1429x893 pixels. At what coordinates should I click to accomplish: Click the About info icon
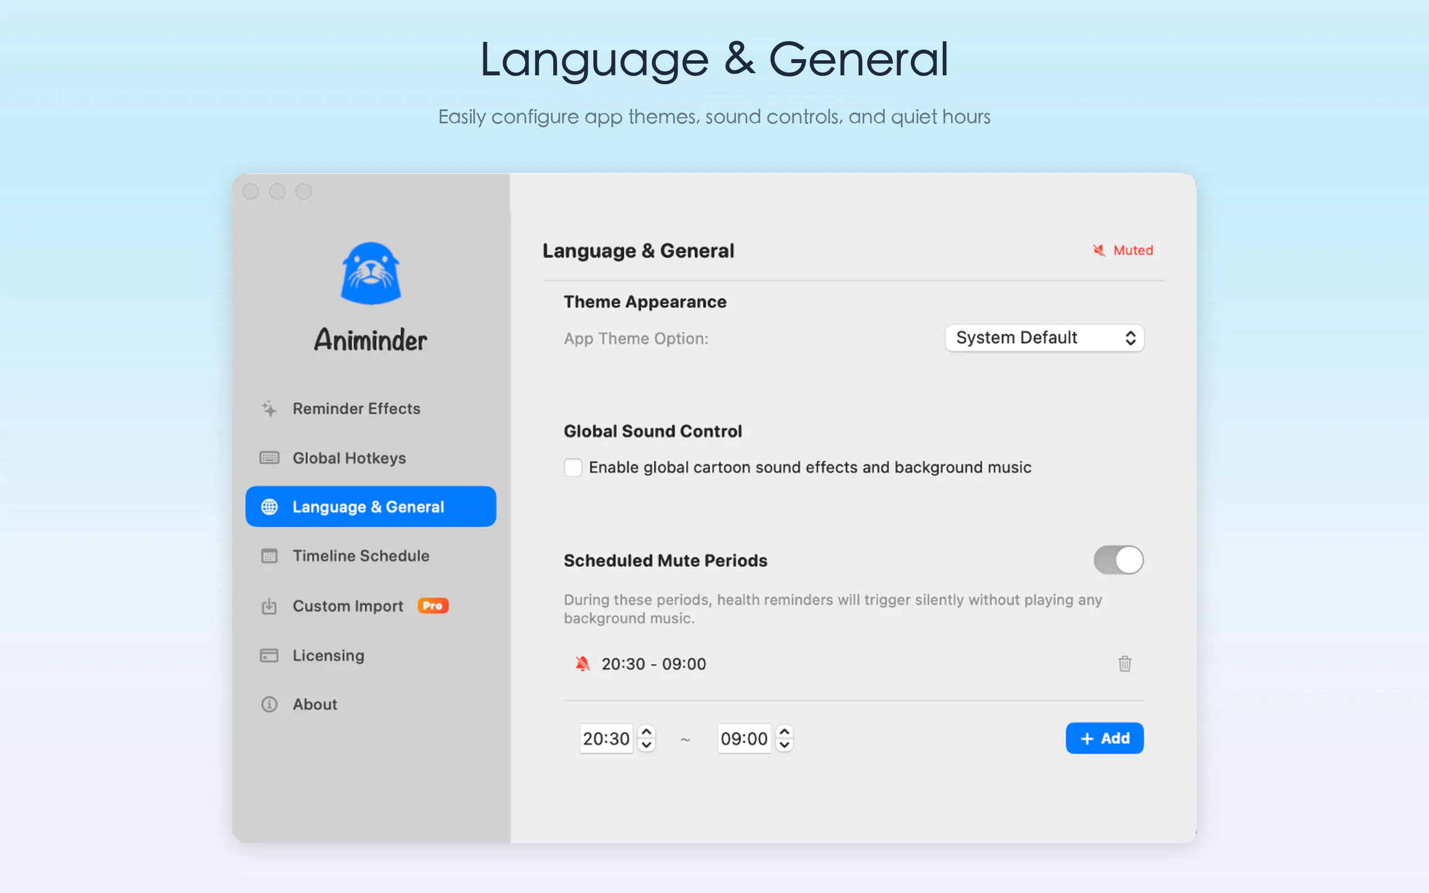pyautogui.click(x=269, y=704)
